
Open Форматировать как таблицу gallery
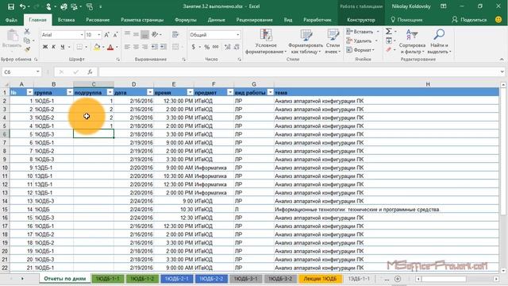tap(306, 42)
